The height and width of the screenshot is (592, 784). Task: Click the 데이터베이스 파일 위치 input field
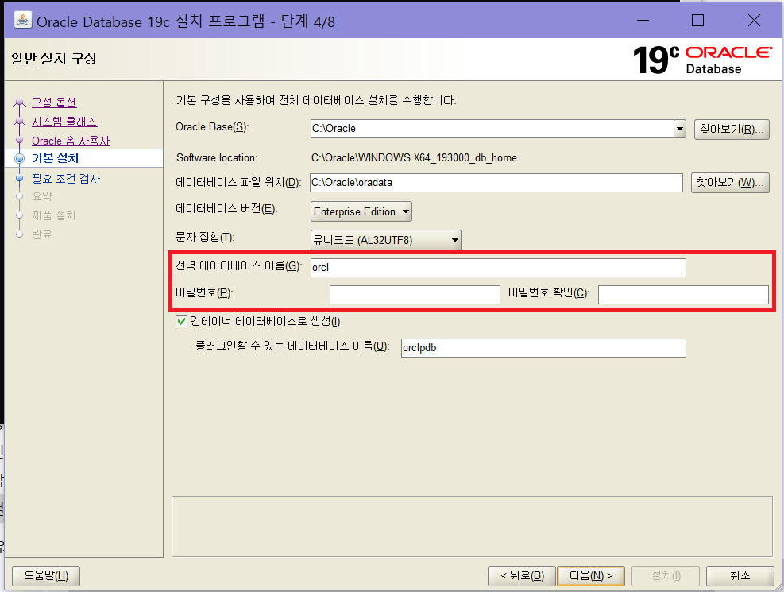(x=496, y=183)
